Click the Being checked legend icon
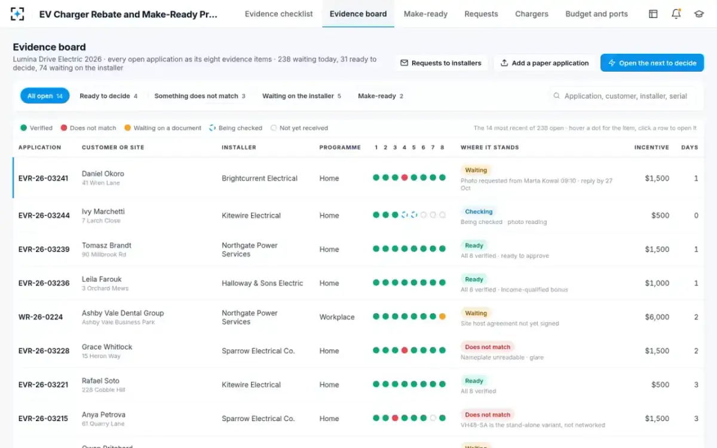Screen dimensions: 717x448 (x=212, y=128)
